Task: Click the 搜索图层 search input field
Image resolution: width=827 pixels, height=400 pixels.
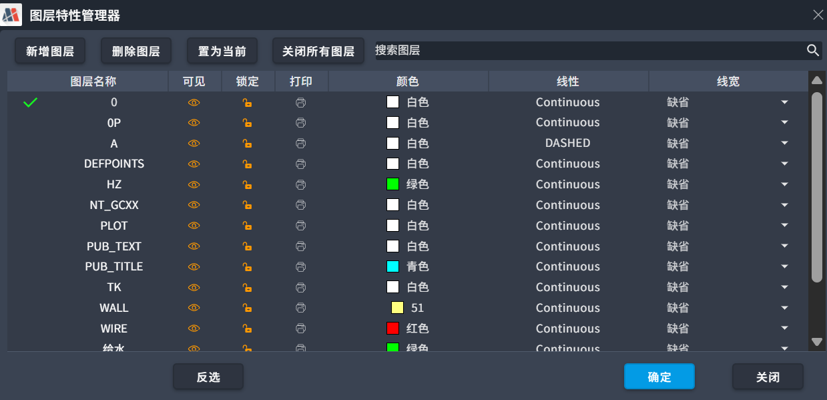Action: click(587, 50)
